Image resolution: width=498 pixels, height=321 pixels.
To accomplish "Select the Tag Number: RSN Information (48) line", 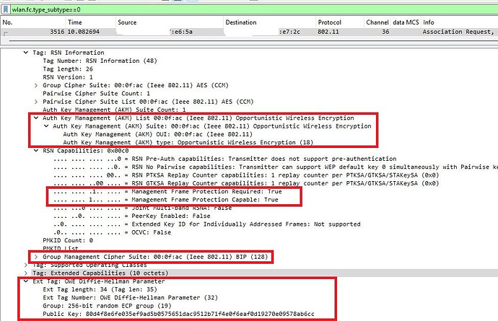I will tap(100, 61).
